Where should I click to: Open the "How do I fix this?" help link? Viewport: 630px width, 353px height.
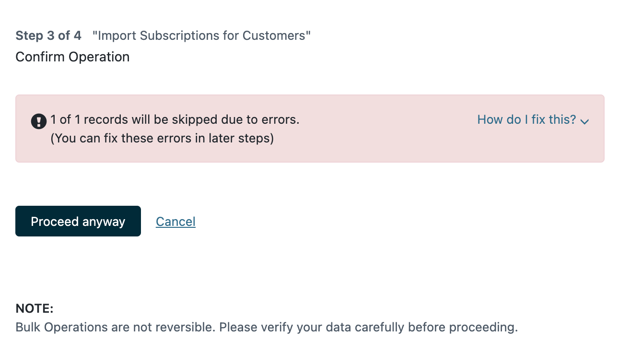tap(526, 120)
